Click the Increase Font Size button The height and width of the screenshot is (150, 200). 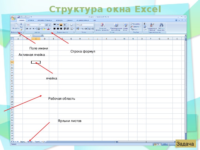click(x=47, y=25)
